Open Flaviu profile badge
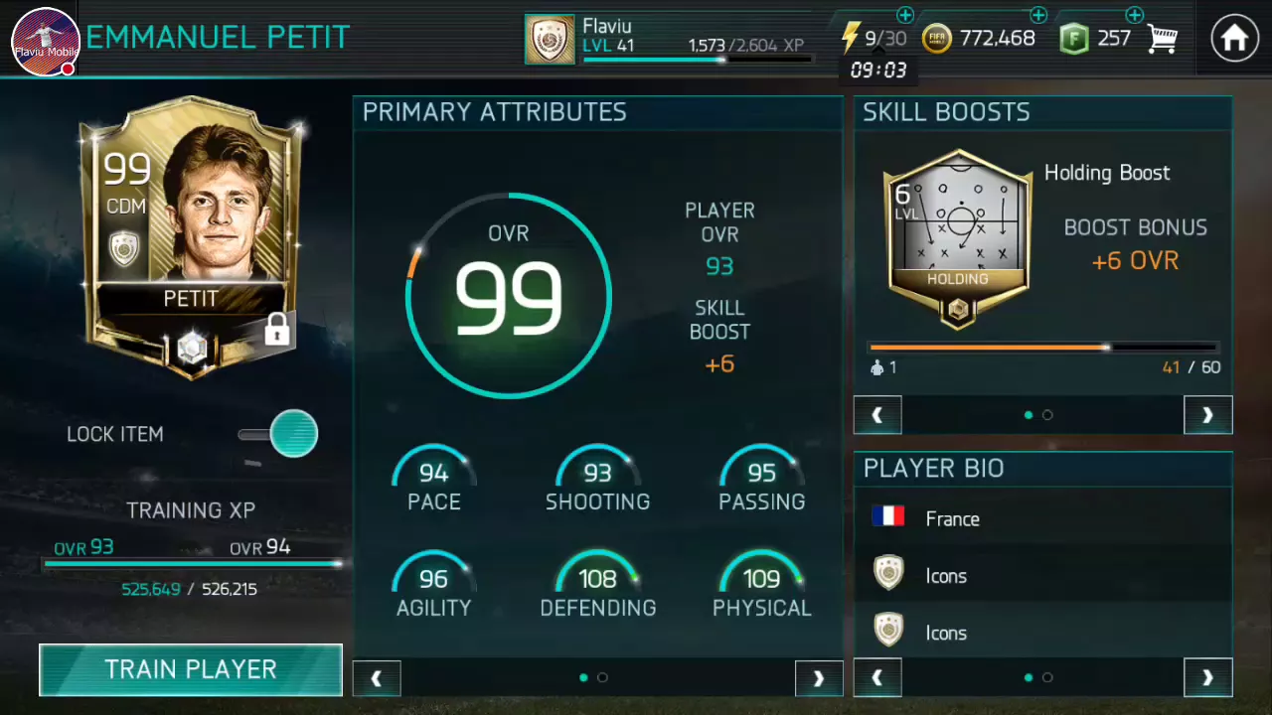The height and width of the screenshot is (715, 1272). (x=550, y=40)
